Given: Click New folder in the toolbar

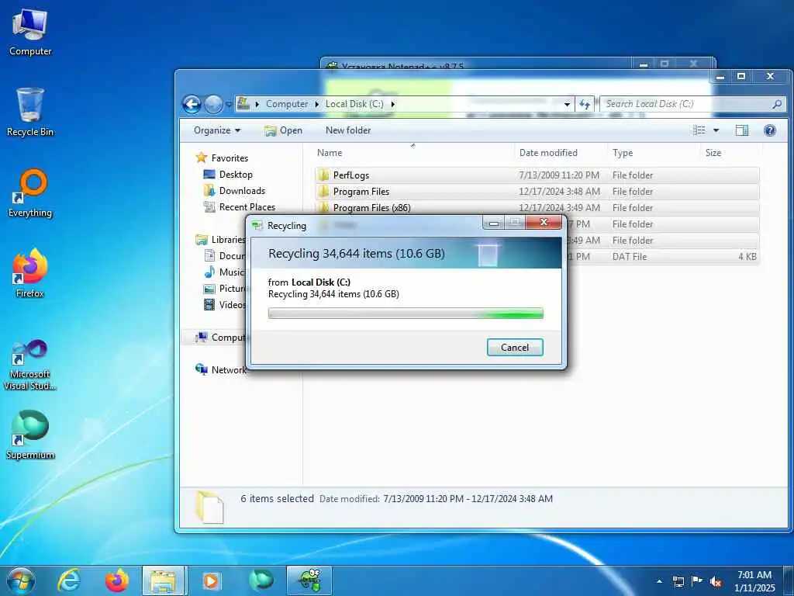Looking at the screenshot, I should pos(348,130).
